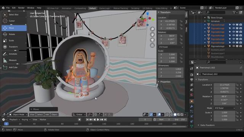Expand the Bone Groups tree item

click(205, 18)
